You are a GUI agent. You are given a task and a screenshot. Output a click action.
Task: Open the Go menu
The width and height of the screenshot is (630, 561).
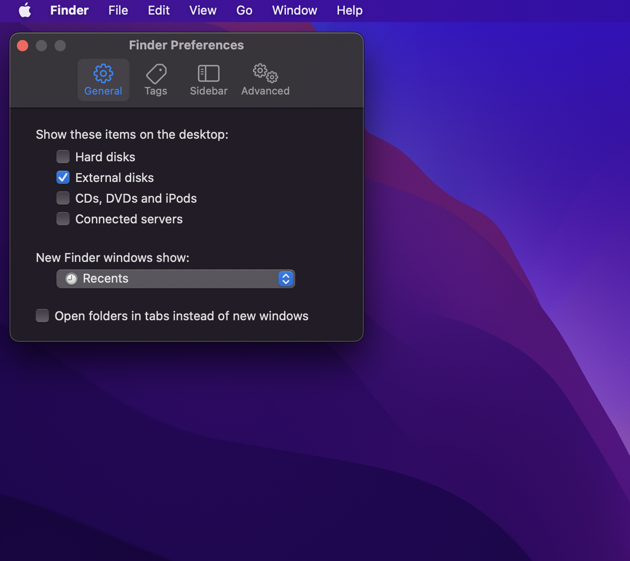244,10
